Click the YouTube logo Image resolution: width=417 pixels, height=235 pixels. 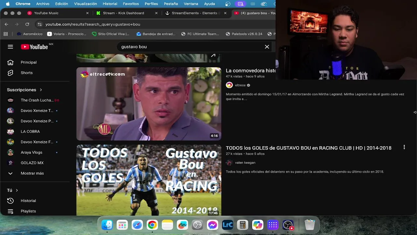(x=34, y=47)
